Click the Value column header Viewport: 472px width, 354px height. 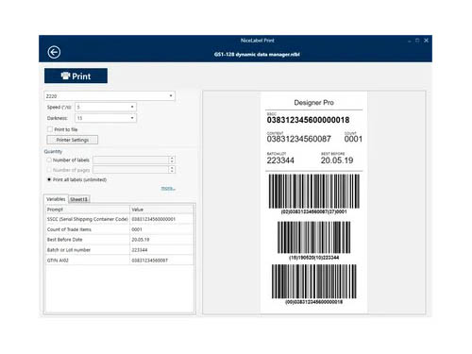pyautogui.click(x=162, y=210)
